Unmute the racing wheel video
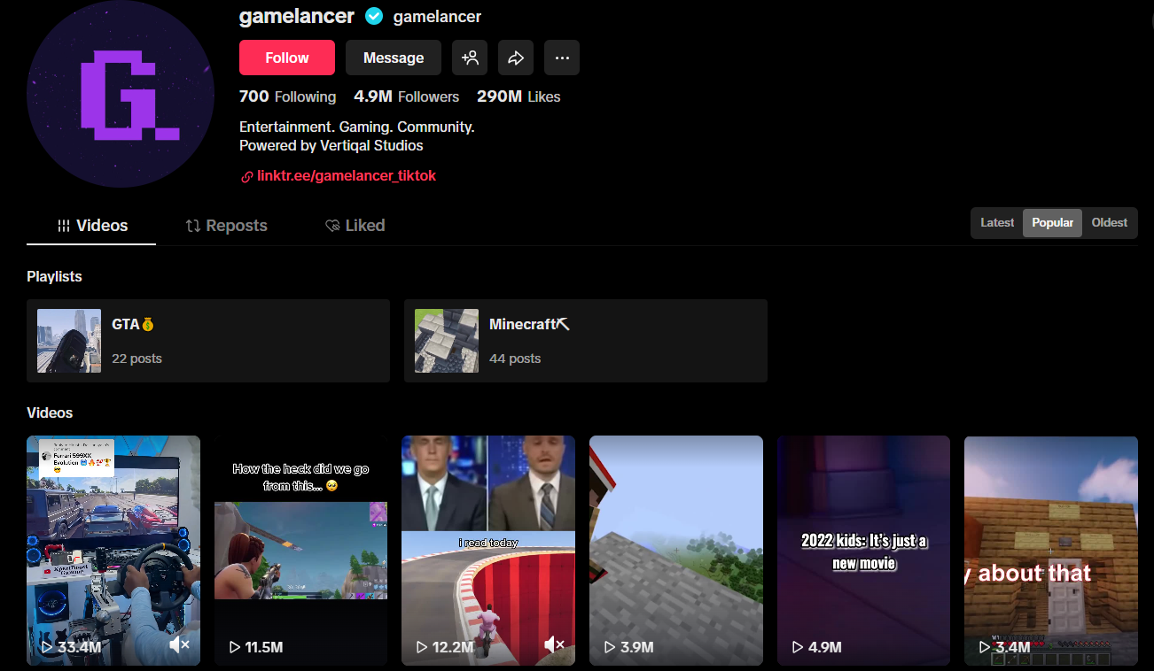 (180, 645)
